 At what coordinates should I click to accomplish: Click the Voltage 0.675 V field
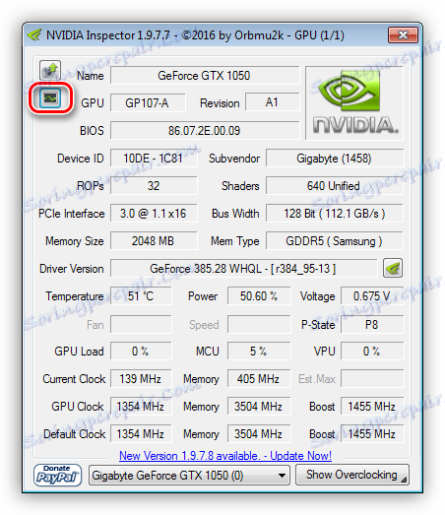click(x=372, y=296)
